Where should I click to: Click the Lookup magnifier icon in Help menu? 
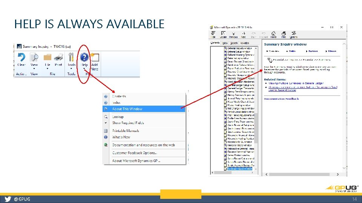click(106, 117)
